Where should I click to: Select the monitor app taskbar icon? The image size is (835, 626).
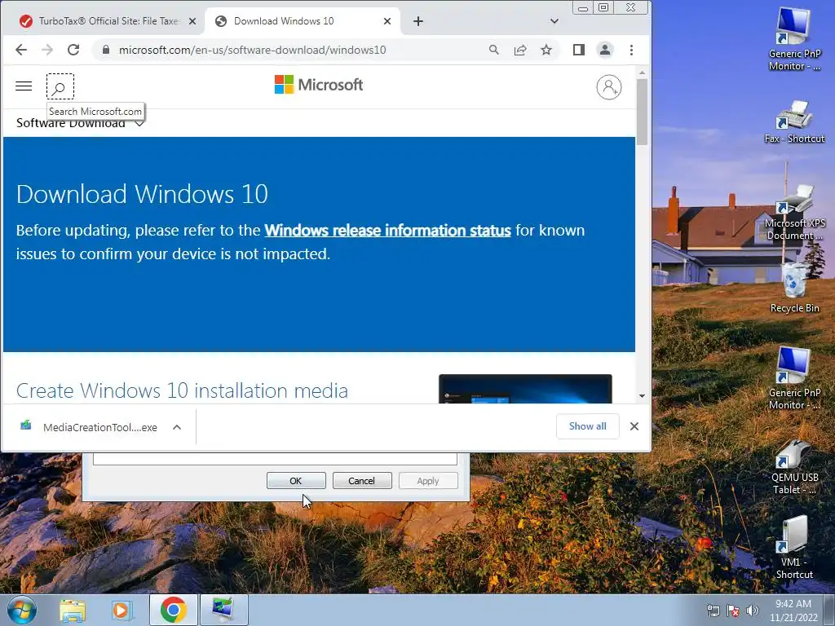click(x=223, y=610)
